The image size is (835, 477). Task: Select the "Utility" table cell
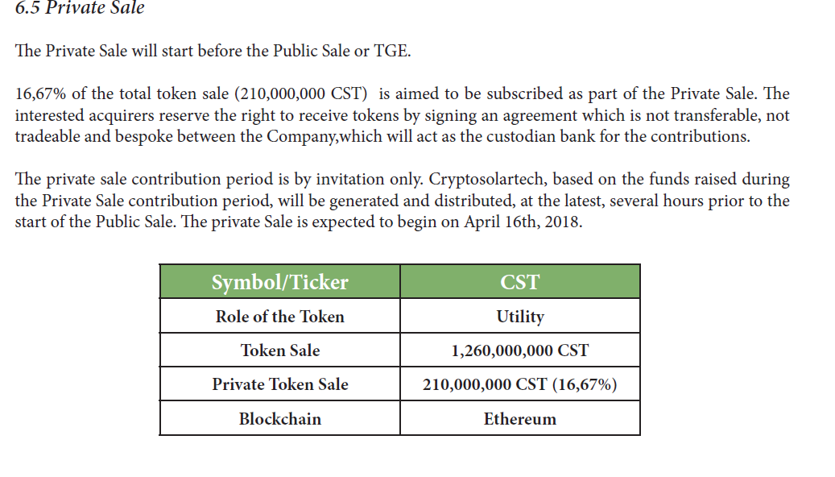pyautogui.click(x=519, y=317)
